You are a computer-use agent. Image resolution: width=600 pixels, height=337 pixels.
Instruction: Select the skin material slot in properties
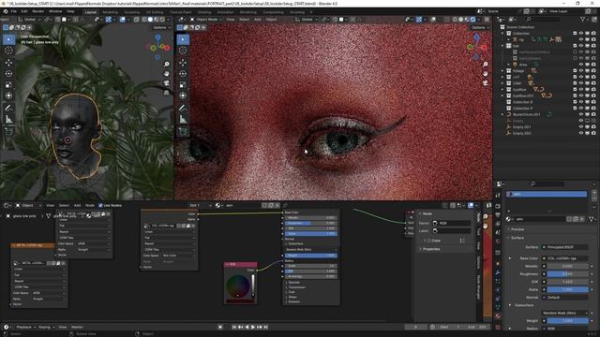(x=546, y=194)
